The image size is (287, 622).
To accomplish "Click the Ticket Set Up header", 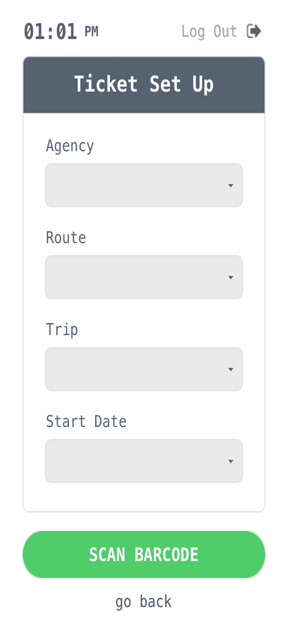I will (x=144, y=85).
